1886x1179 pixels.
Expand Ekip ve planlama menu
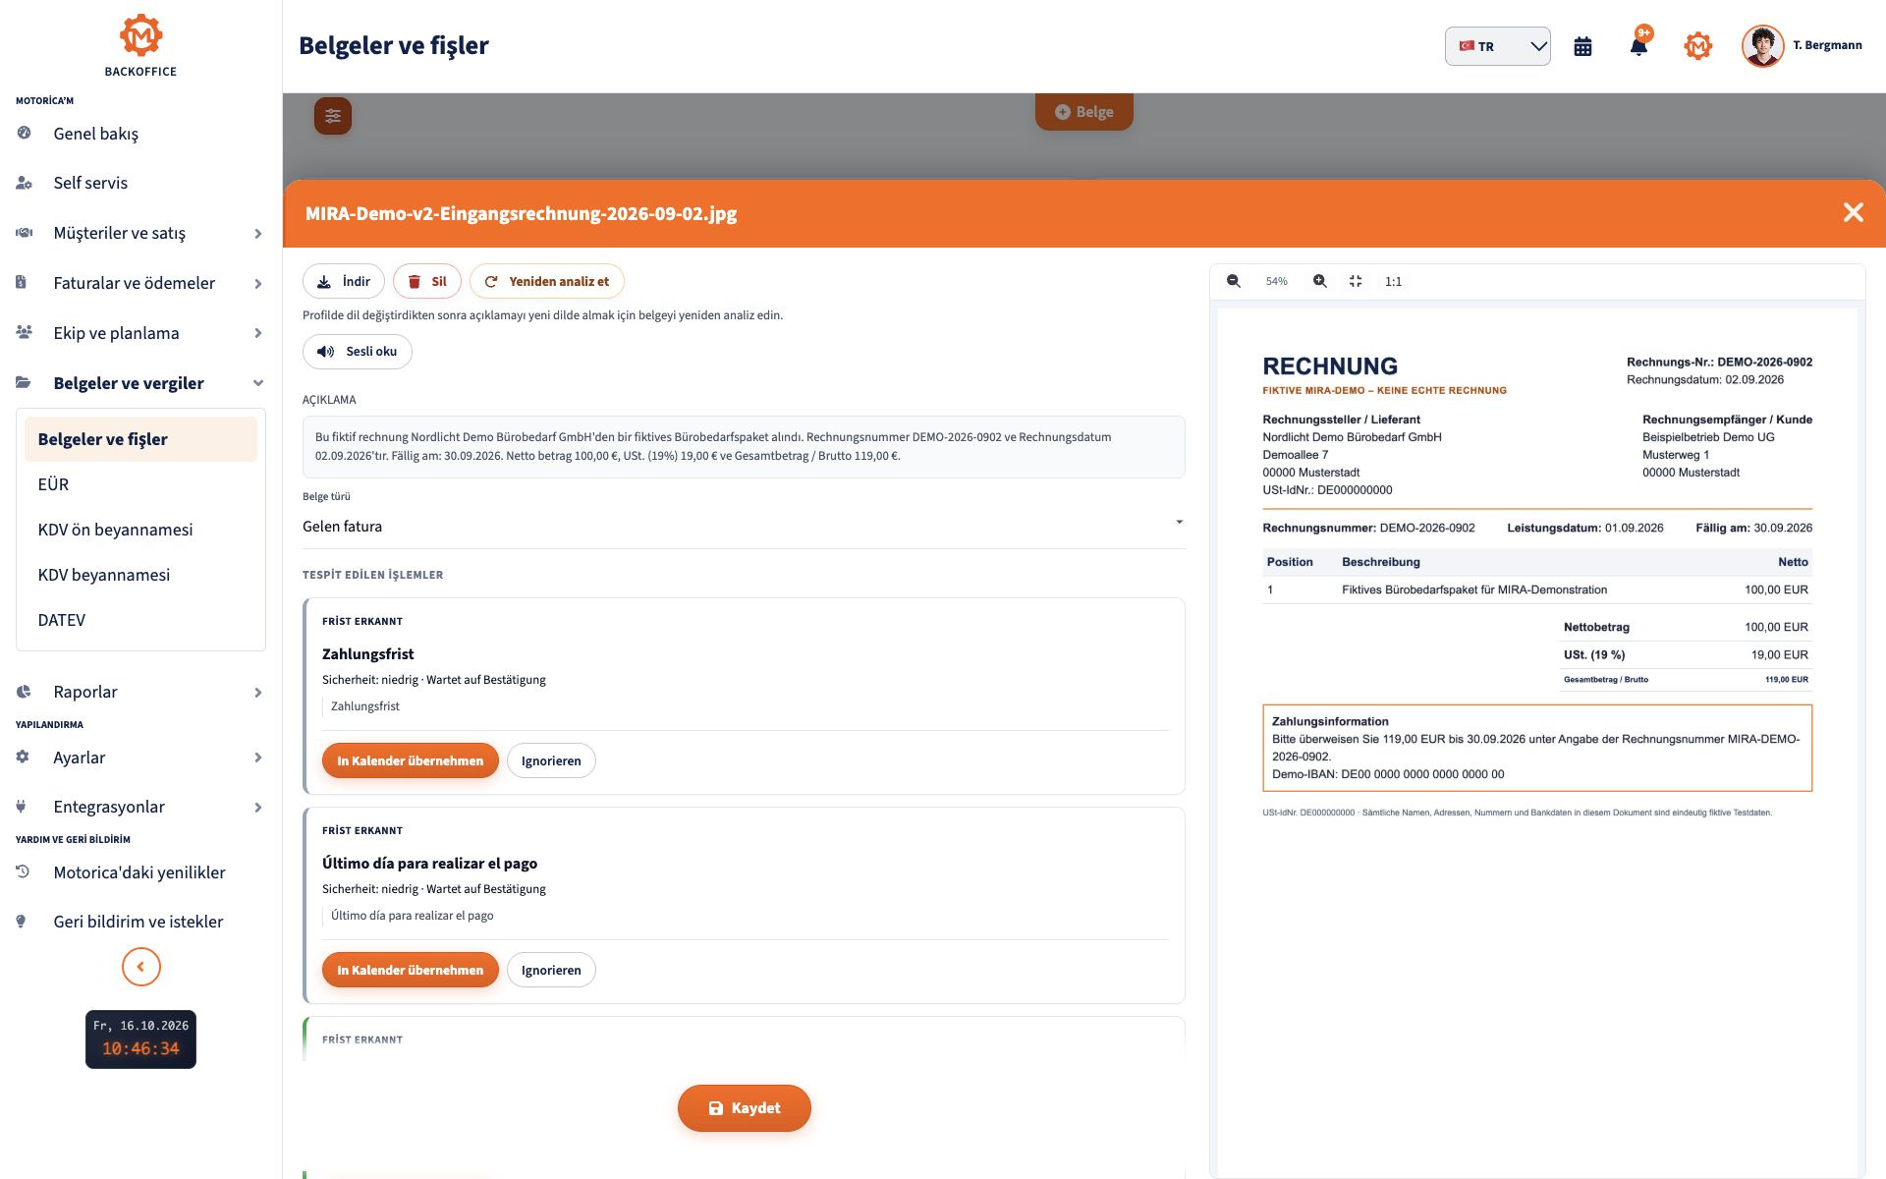click(x=140, y=333)
